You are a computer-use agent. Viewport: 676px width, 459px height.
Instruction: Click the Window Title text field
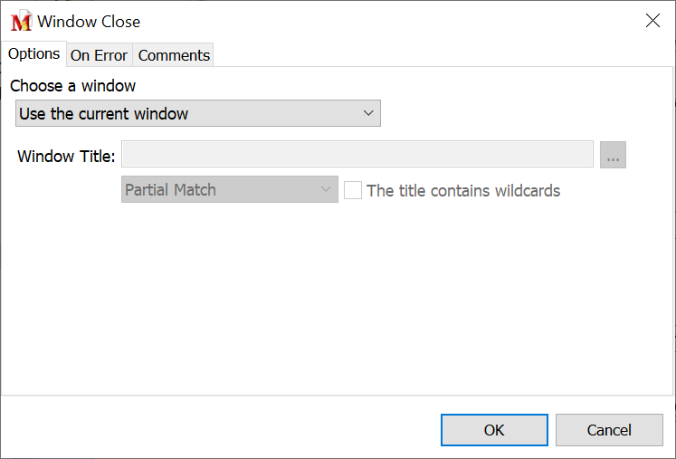[x=357, y=156]
